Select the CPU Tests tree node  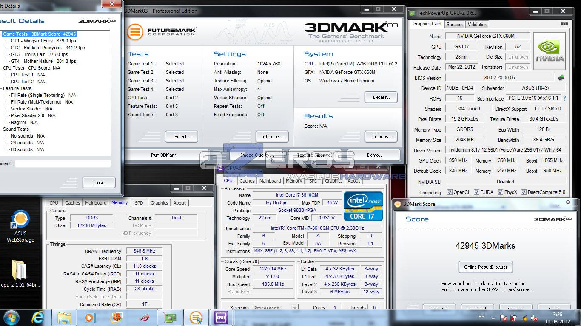[x=31, y=68]
